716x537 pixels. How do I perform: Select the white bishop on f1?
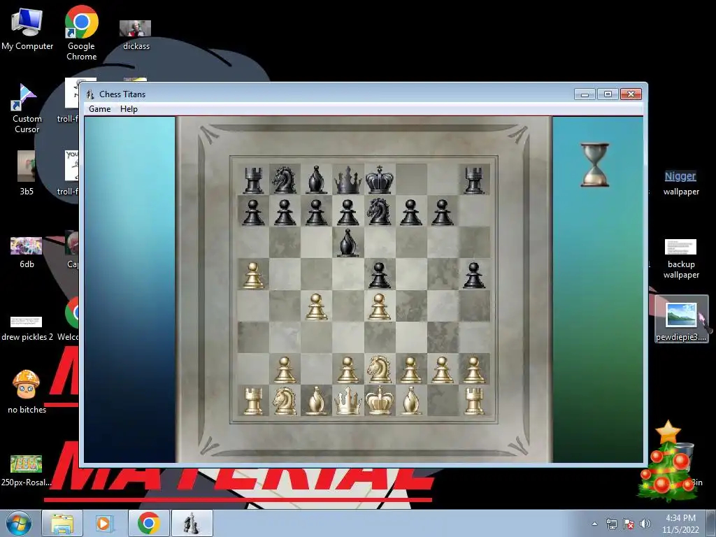[x=410, y=401]
